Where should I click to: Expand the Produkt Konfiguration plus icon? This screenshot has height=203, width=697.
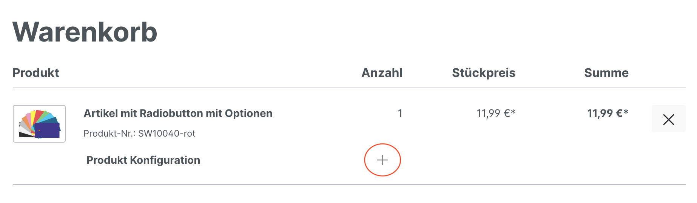click(x=382, y=160)
